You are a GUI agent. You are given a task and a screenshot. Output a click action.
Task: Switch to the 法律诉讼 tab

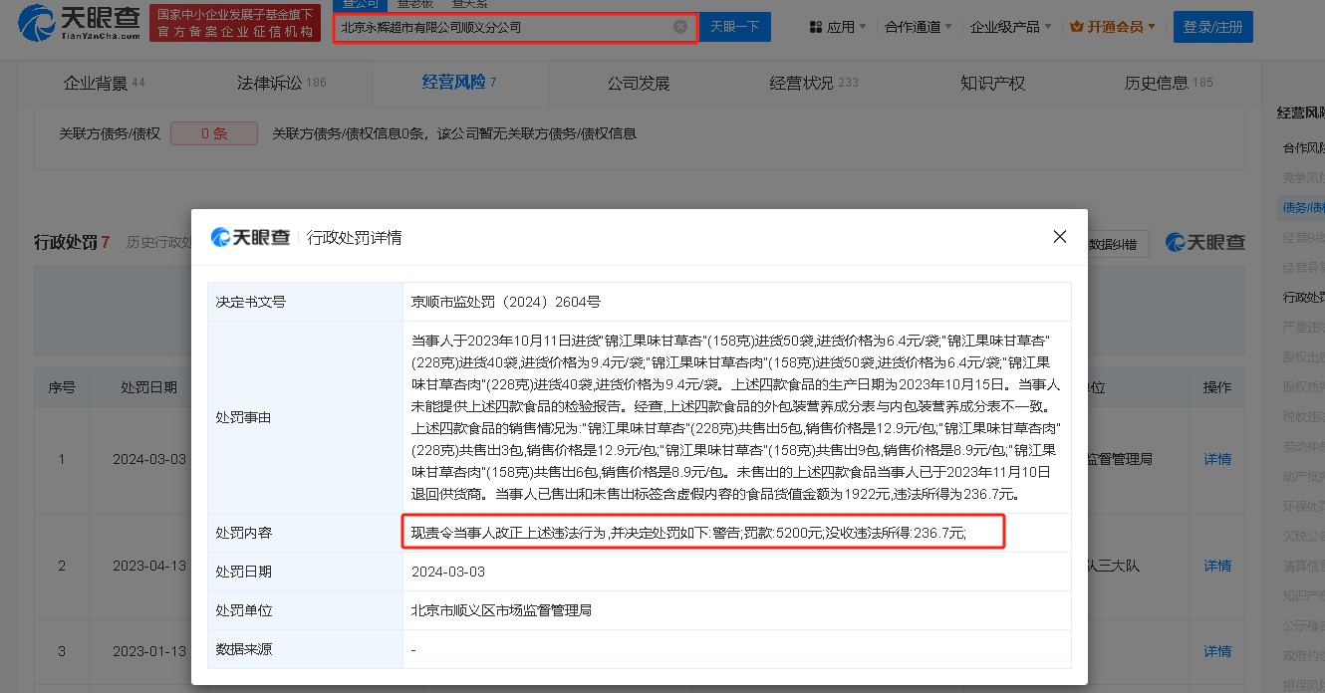tap(269, 83)
